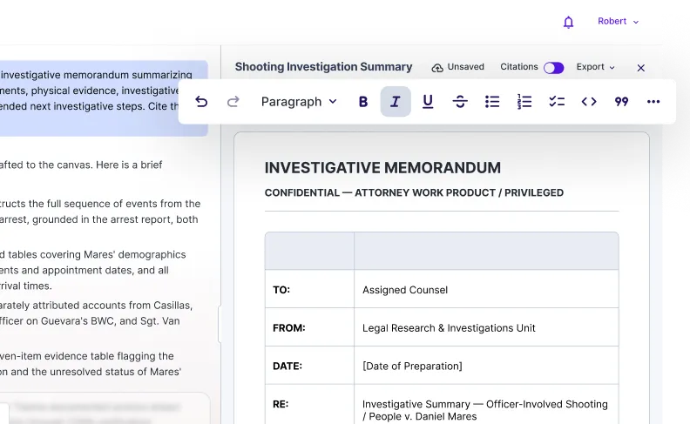Open the Paragraph style dropdown
The width and height of the screenshot is (690, 424).
pyautogui.click(x=299, y=102)
